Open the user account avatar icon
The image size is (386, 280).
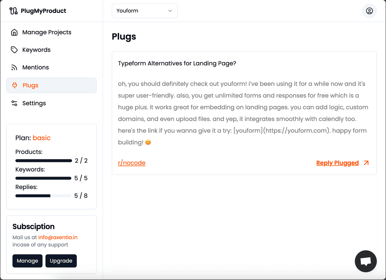369,11
